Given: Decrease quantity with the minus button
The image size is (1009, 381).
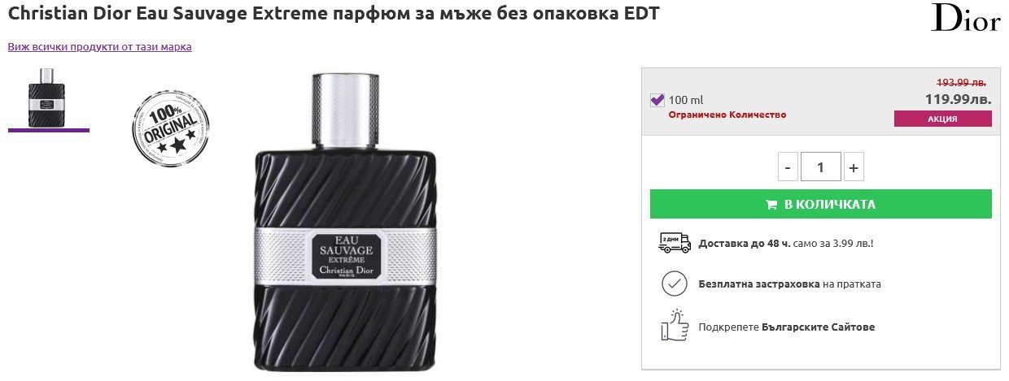Looking at the screenshot, I should pyautogui.click(x=787, y=167).
